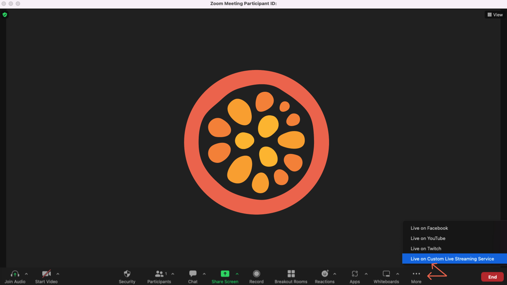Click the red End button
This screenshot has width=507, height=285.
(492, 277)
